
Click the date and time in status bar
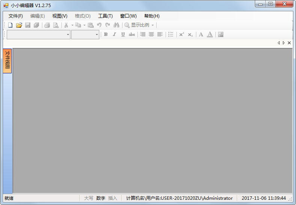pos(263,198)
